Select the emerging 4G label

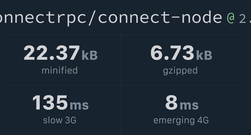(x=181, y=121)
